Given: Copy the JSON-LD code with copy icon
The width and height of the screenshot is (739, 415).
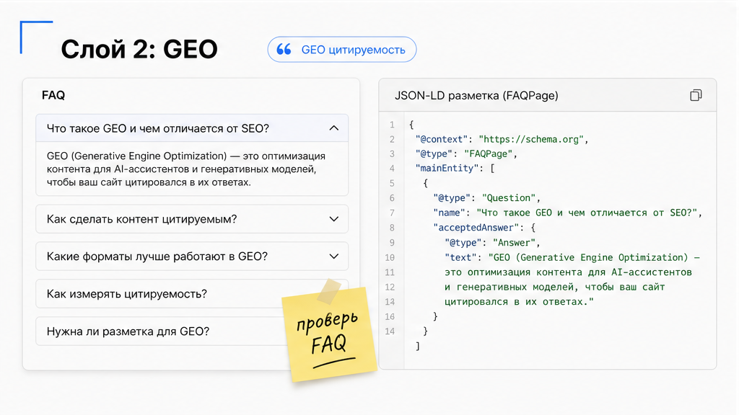Looking at the screenshot, I should pyautogui.click(x=696, y=95).
